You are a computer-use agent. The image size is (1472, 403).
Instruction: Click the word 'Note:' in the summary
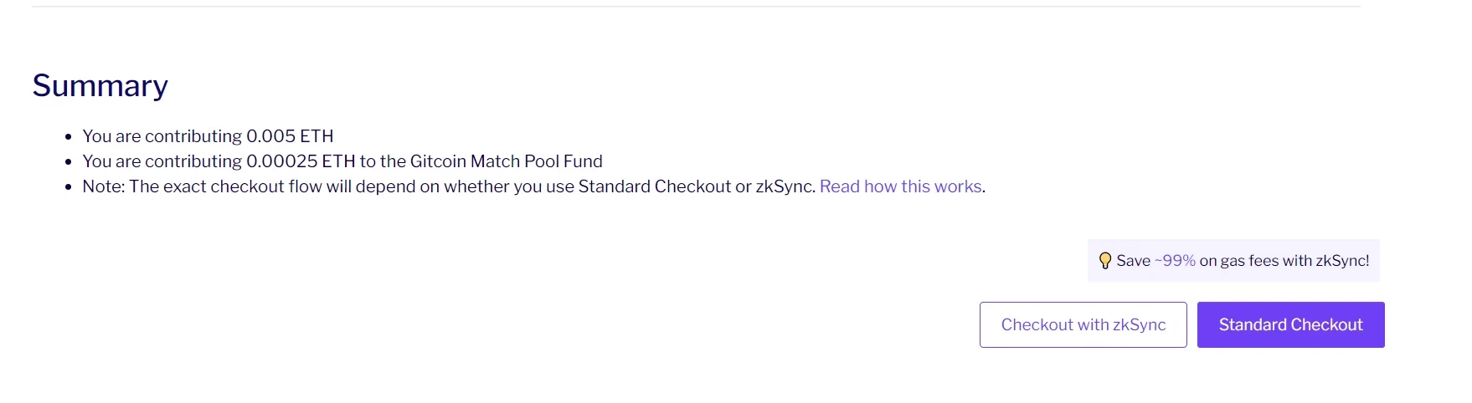pyautogui.click(x=103, y=186)
